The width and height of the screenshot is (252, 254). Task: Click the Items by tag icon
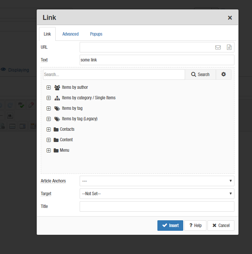[57, 108]
